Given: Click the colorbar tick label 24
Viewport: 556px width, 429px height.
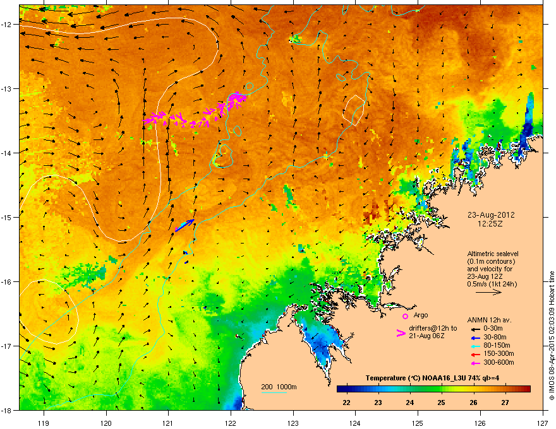Looking at the screenshot, I should tap(410, 403).
